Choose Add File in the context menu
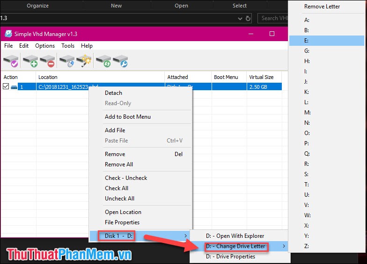367x264 pixels. click(x=140, y=130)
